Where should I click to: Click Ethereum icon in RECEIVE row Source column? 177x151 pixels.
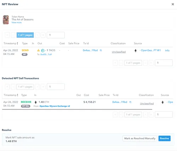click(x=162, y=102)
